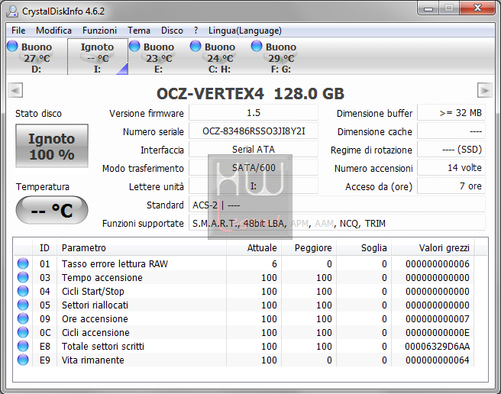This screenshot has width=501, height=394.
Task: Click ID cell E8
Action: 45,347
